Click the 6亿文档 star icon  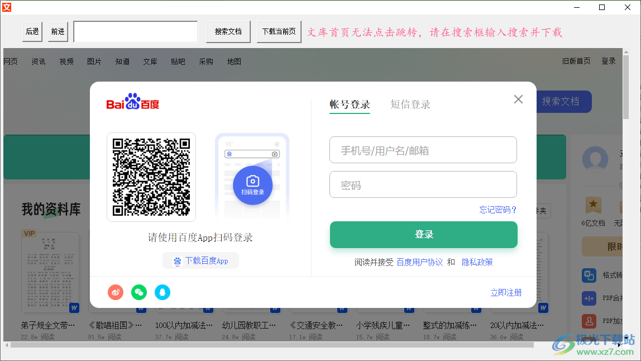(x=593, y=205)
